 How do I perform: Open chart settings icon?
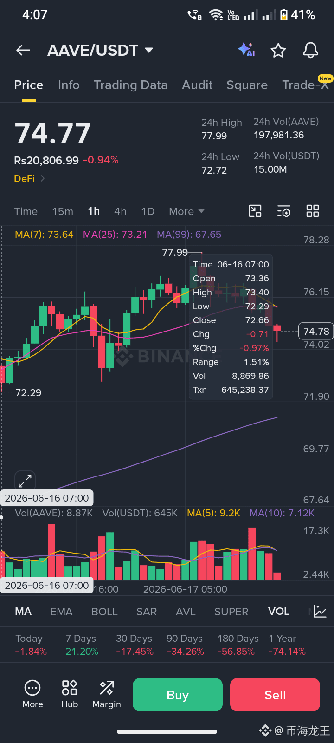coord(284,211)
